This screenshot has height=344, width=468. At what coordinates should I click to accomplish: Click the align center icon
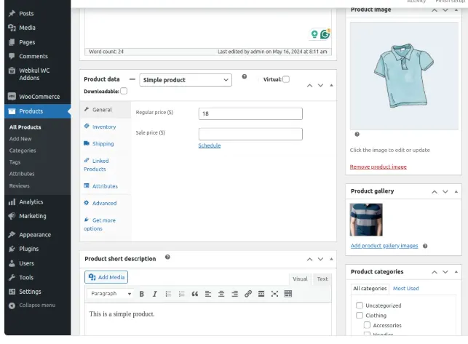221,294
